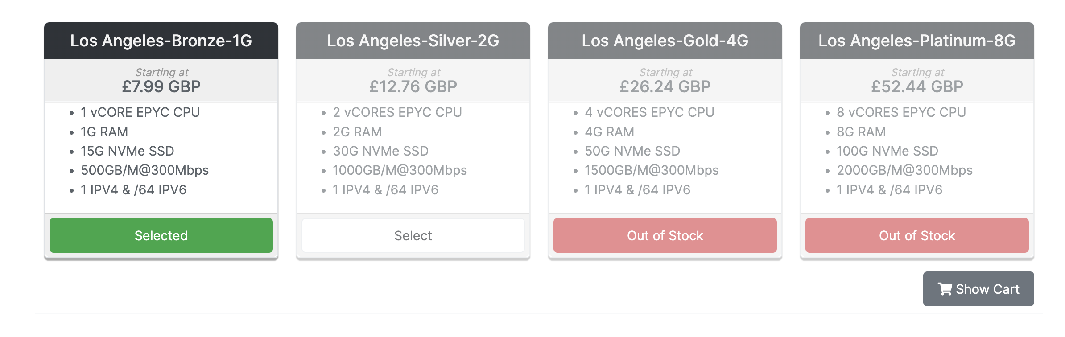
Task: Select the Los Angeles-Silver-2G plan
Action: [413, 235]
